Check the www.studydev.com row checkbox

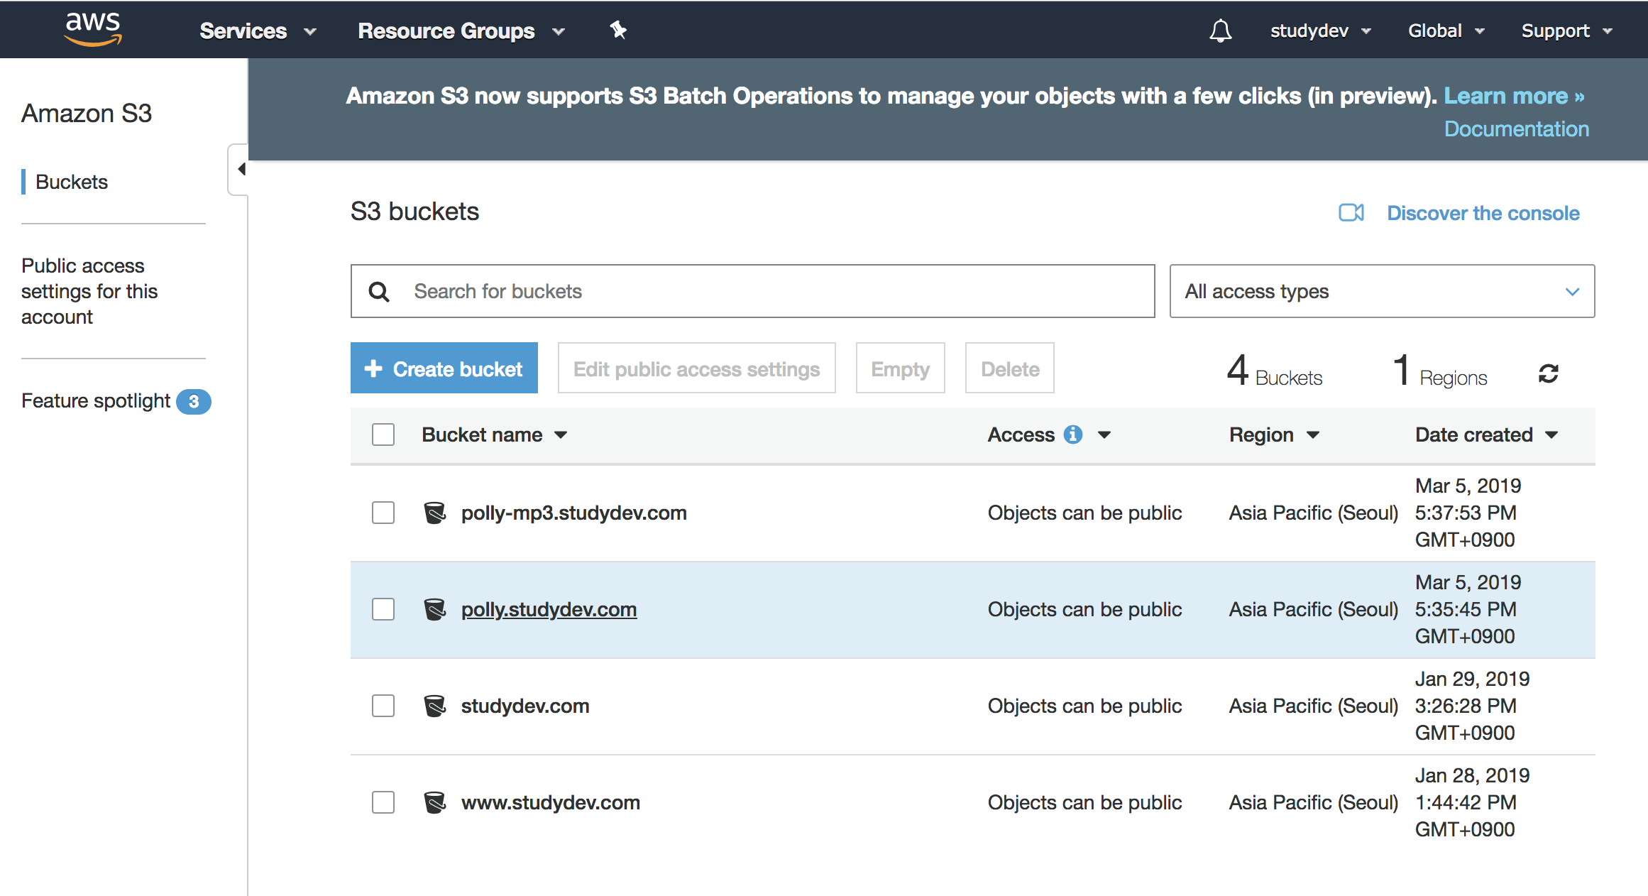pos(383,802)
